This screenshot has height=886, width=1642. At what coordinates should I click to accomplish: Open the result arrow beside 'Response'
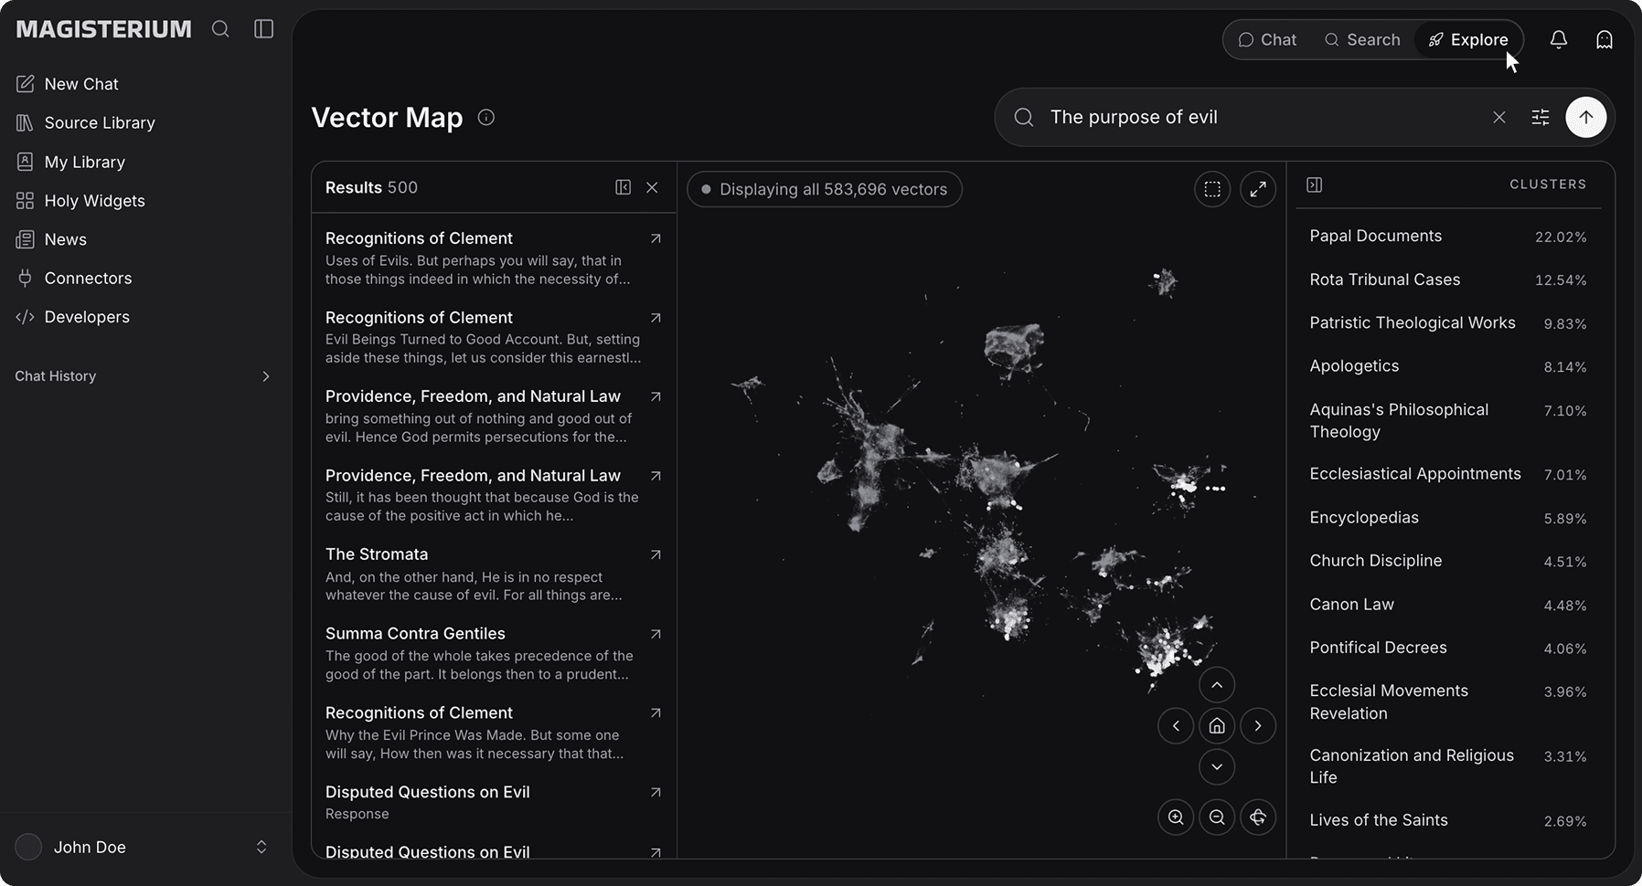click(656, 792)
